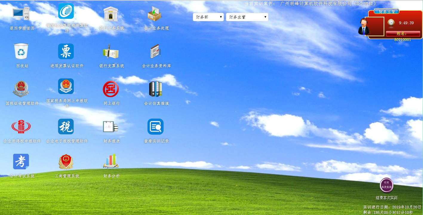The width and height of the screenshot is (423, 215).
Task: Launch 进项发票认证软件 icon
Action: 66,51
